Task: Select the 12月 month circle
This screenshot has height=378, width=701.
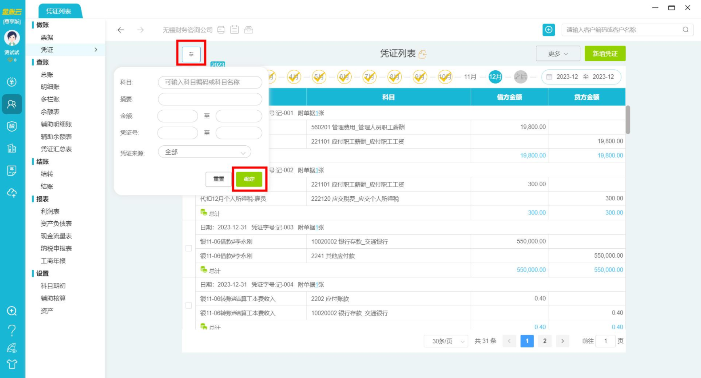Action: pyautogui.click(x=495, y=77)
